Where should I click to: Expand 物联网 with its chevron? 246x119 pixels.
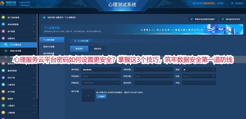pyautogui.click(x=34, y=99)
